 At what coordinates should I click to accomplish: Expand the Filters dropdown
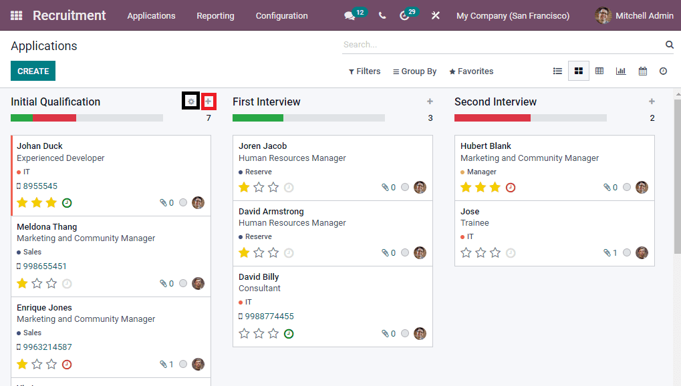click(364, 71)
